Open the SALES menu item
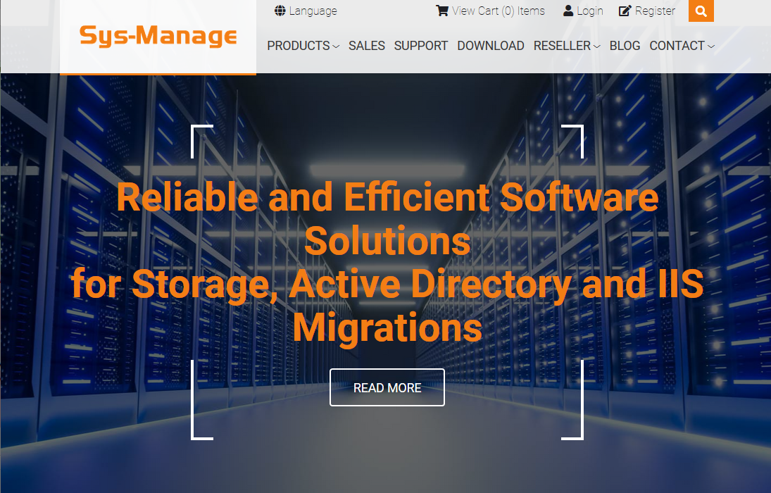 [366, 46]
